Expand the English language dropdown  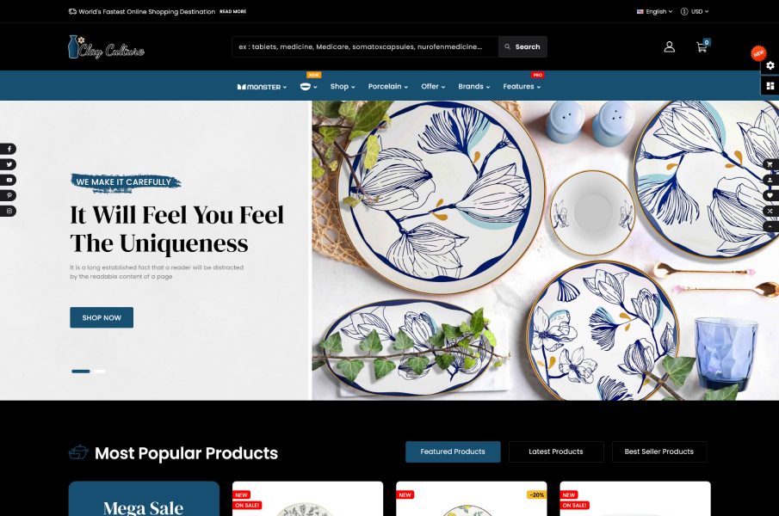[x=655, y=11]
